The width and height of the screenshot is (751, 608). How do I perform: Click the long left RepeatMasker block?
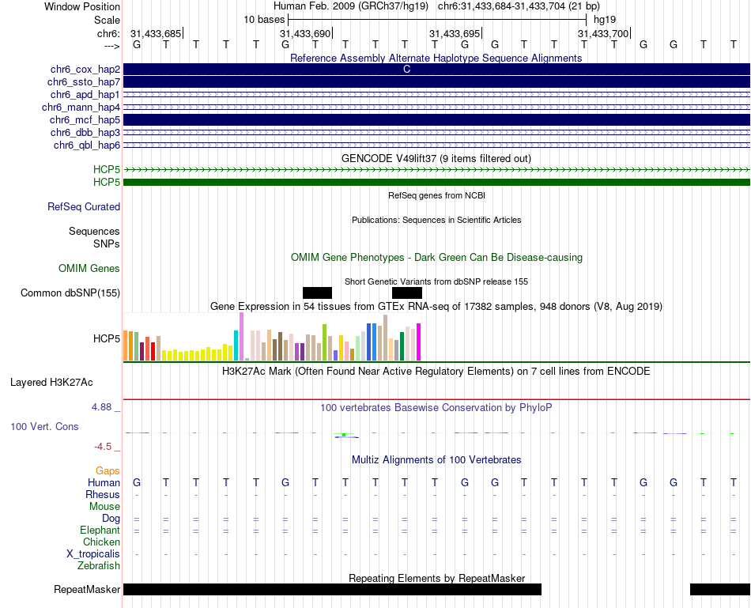(x=332, y=589)
